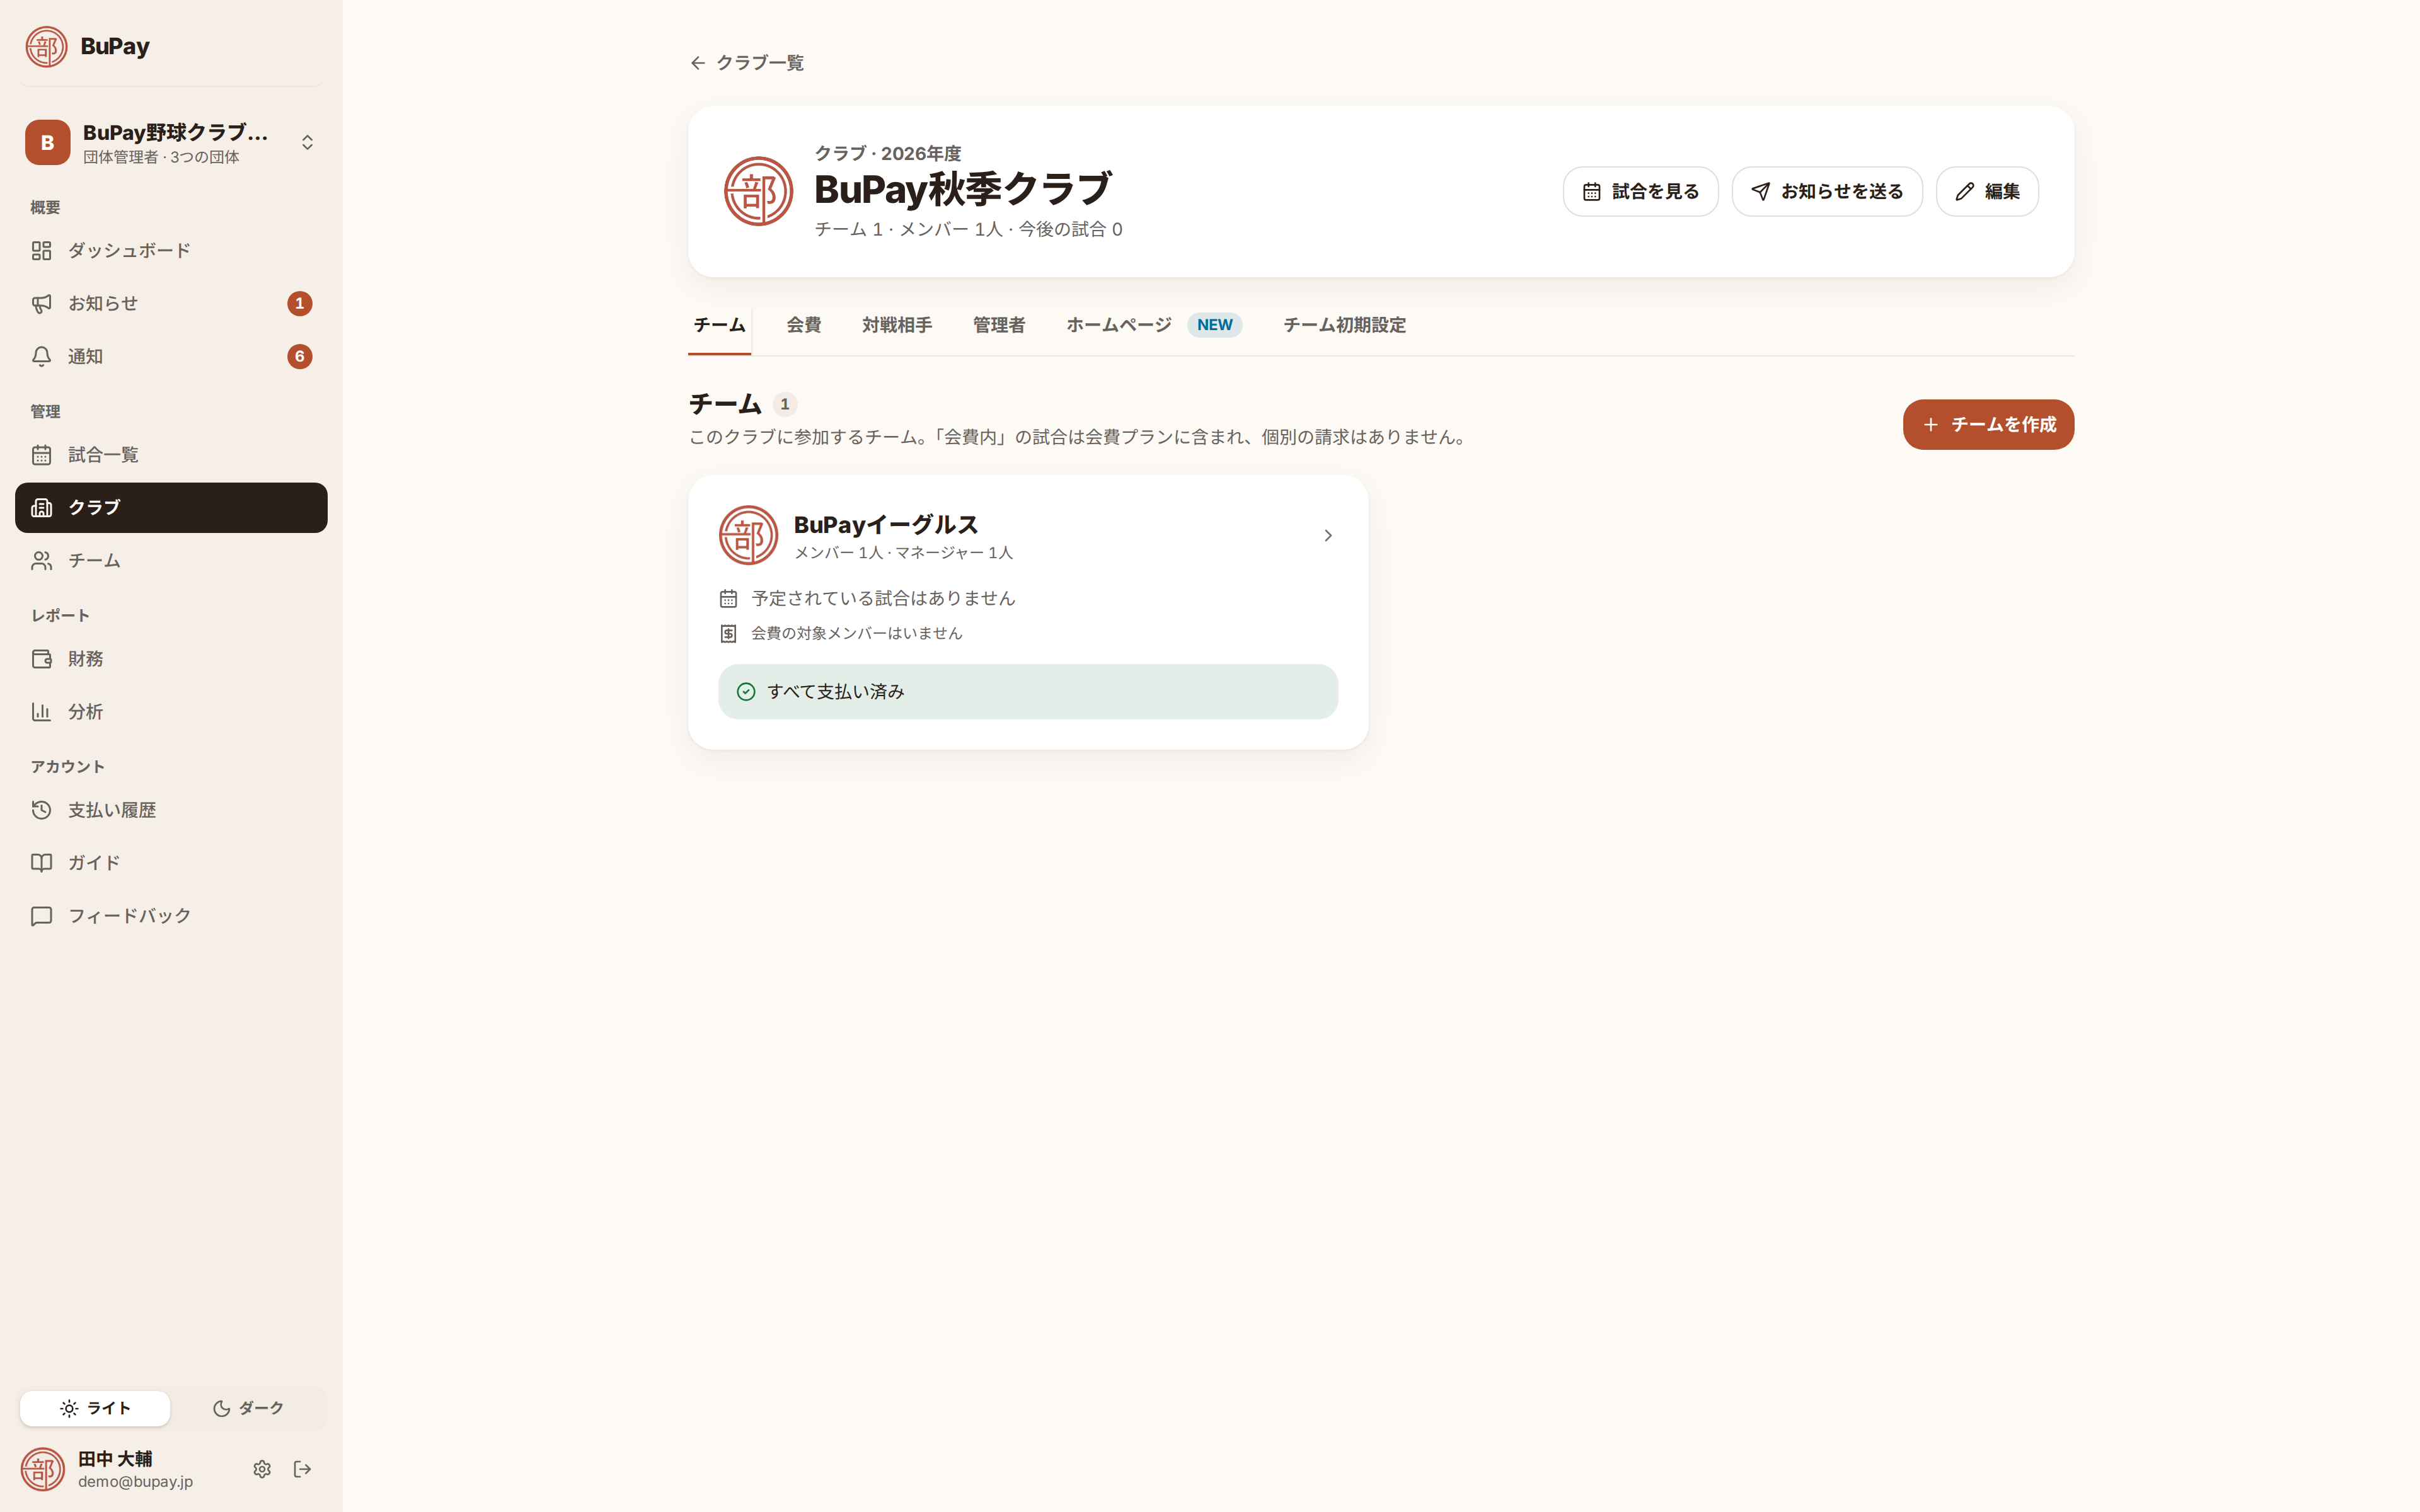Click the 通知 badge showing 6

point(299,356)
